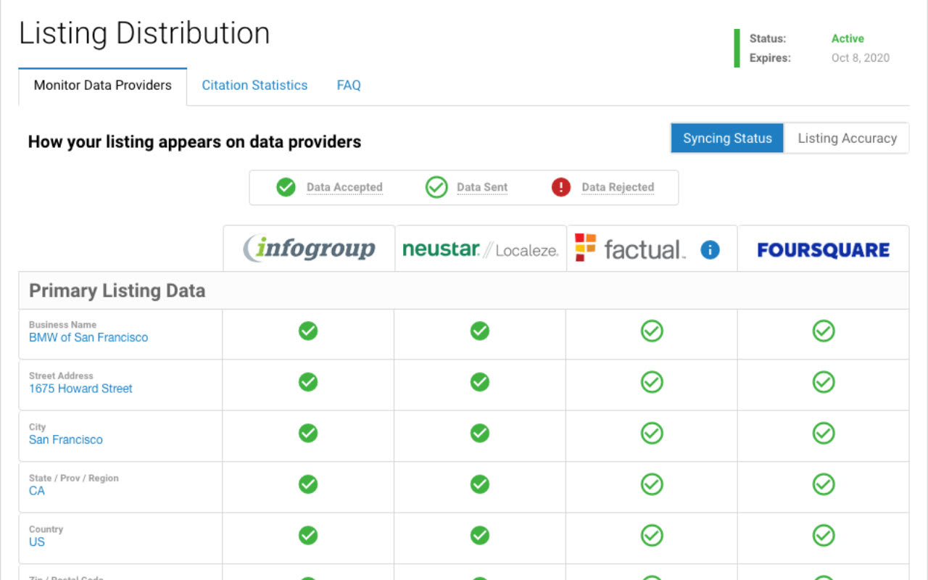Screen dimensions: 928x580
Task: Click the CA state value
Action: point(37,491)
